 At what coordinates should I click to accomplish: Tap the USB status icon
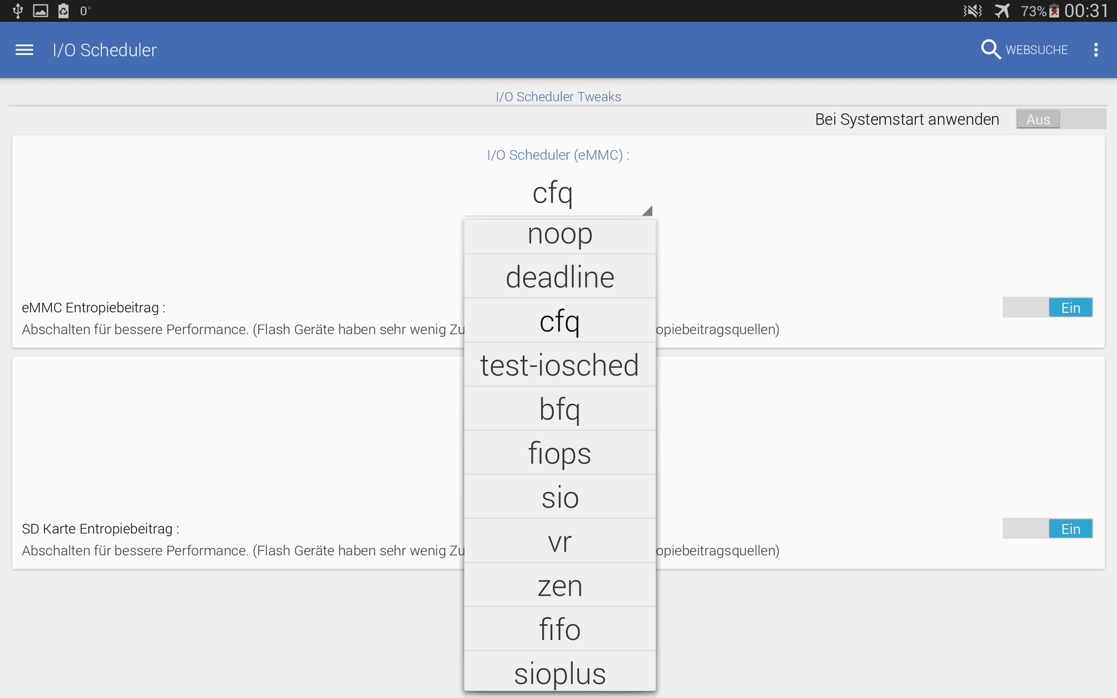click(17, 10)
